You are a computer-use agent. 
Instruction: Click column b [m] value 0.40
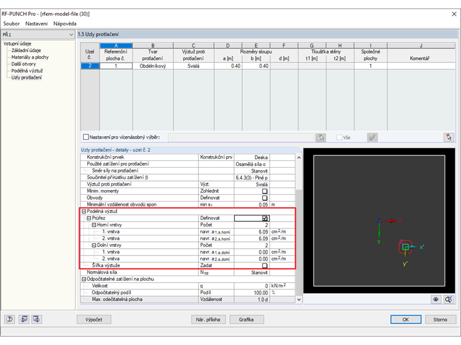click(256, 66)
